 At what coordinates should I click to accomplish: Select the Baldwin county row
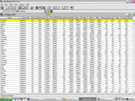[x=66, y=22]
